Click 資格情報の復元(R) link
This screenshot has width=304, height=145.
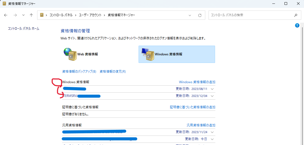click(x=113, y=72)
